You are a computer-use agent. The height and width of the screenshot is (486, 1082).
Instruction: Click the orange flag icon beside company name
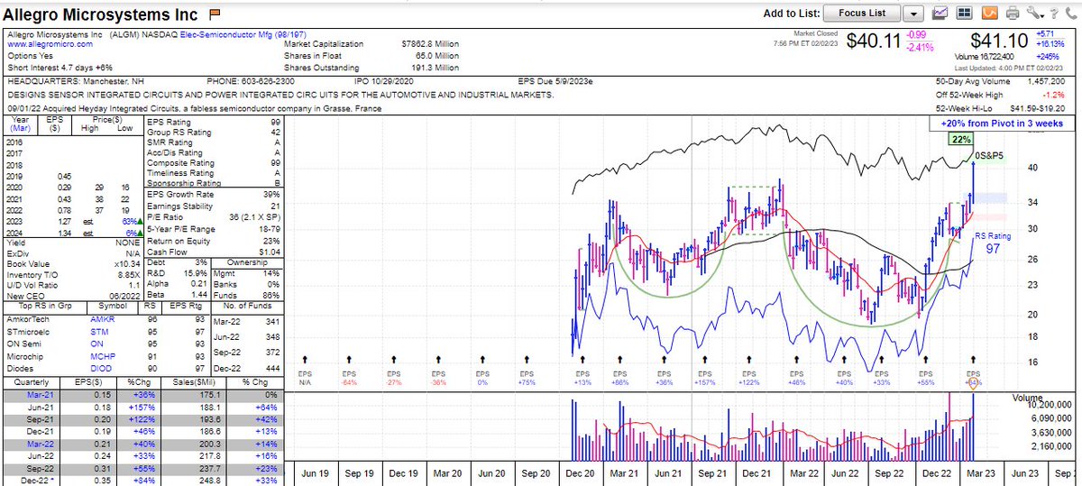(215, 14)
